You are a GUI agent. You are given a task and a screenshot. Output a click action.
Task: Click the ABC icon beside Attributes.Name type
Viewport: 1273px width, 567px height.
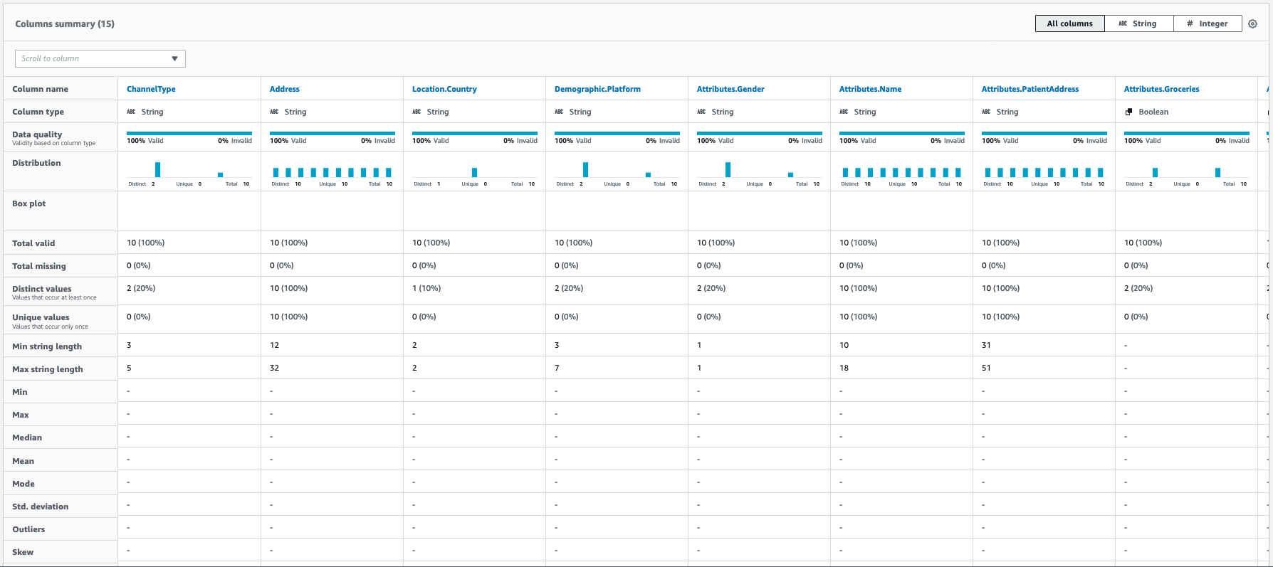(x=844, y=112)
